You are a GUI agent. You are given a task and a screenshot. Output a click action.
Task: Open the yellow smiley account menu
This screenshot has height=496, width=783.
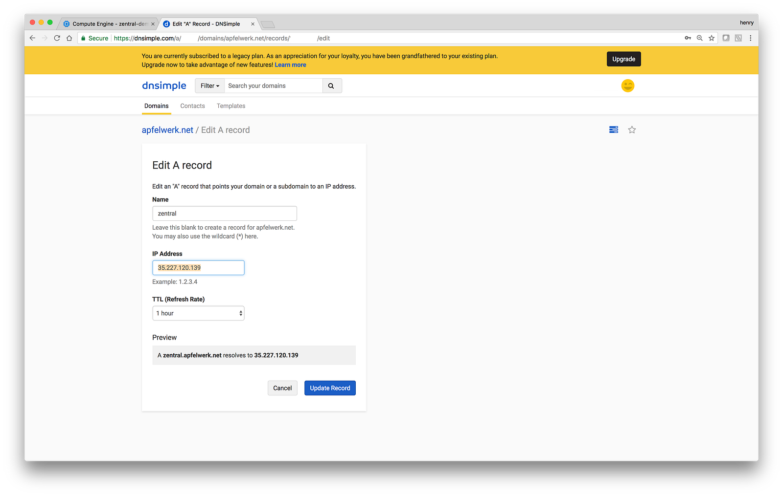point(627,86)
